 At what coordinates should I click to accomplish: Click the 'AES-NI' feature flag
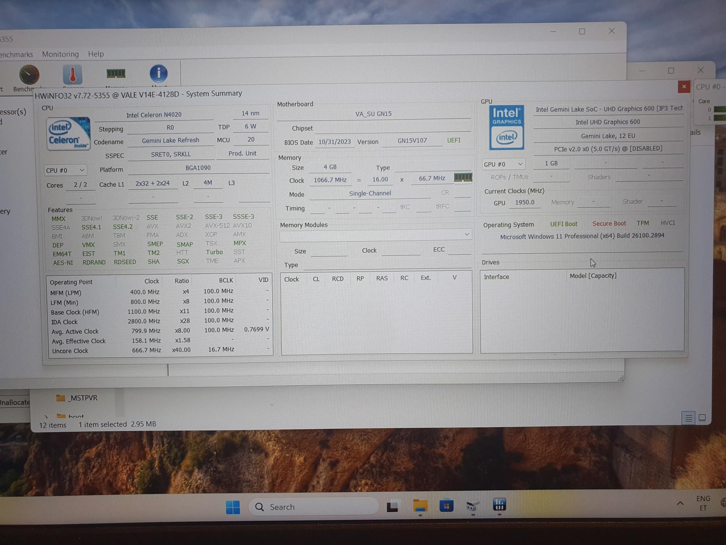[x=63, y=263]
